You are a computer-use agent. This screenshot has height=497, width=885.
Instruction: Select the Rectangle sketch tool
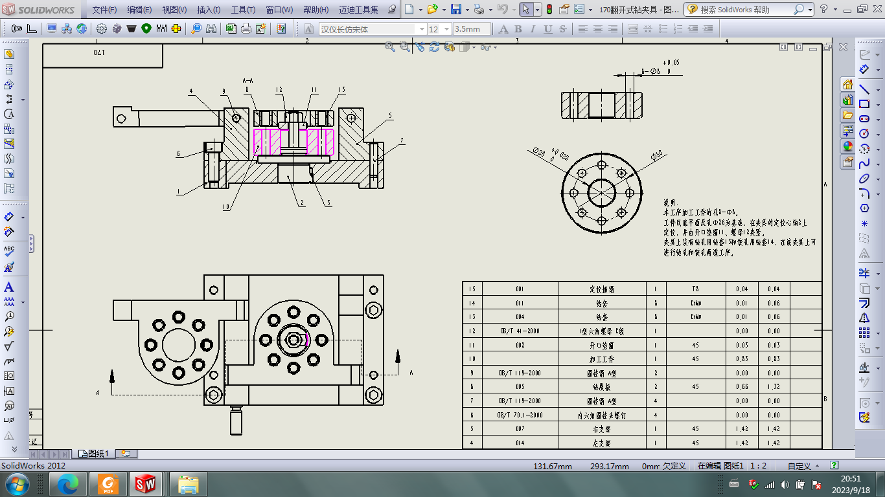point(864,104)
